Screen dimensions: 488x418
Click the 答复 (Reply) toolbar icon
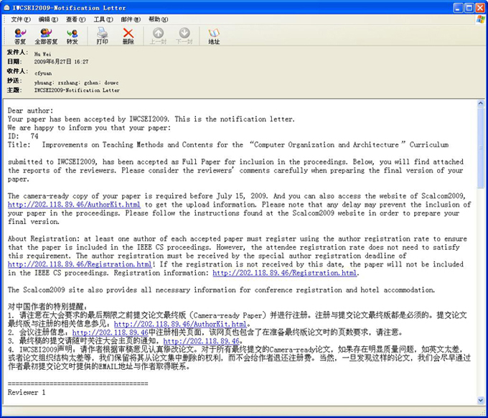[x=20, y=36]
